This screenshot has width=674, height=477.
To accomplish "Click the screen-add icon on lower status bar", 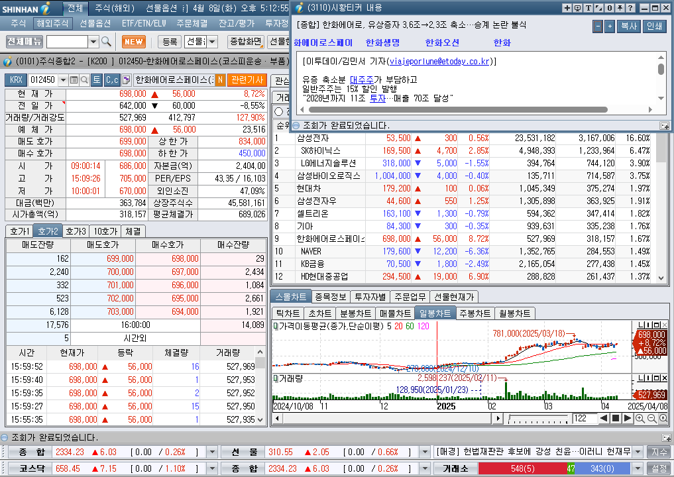I will [666, 437].
